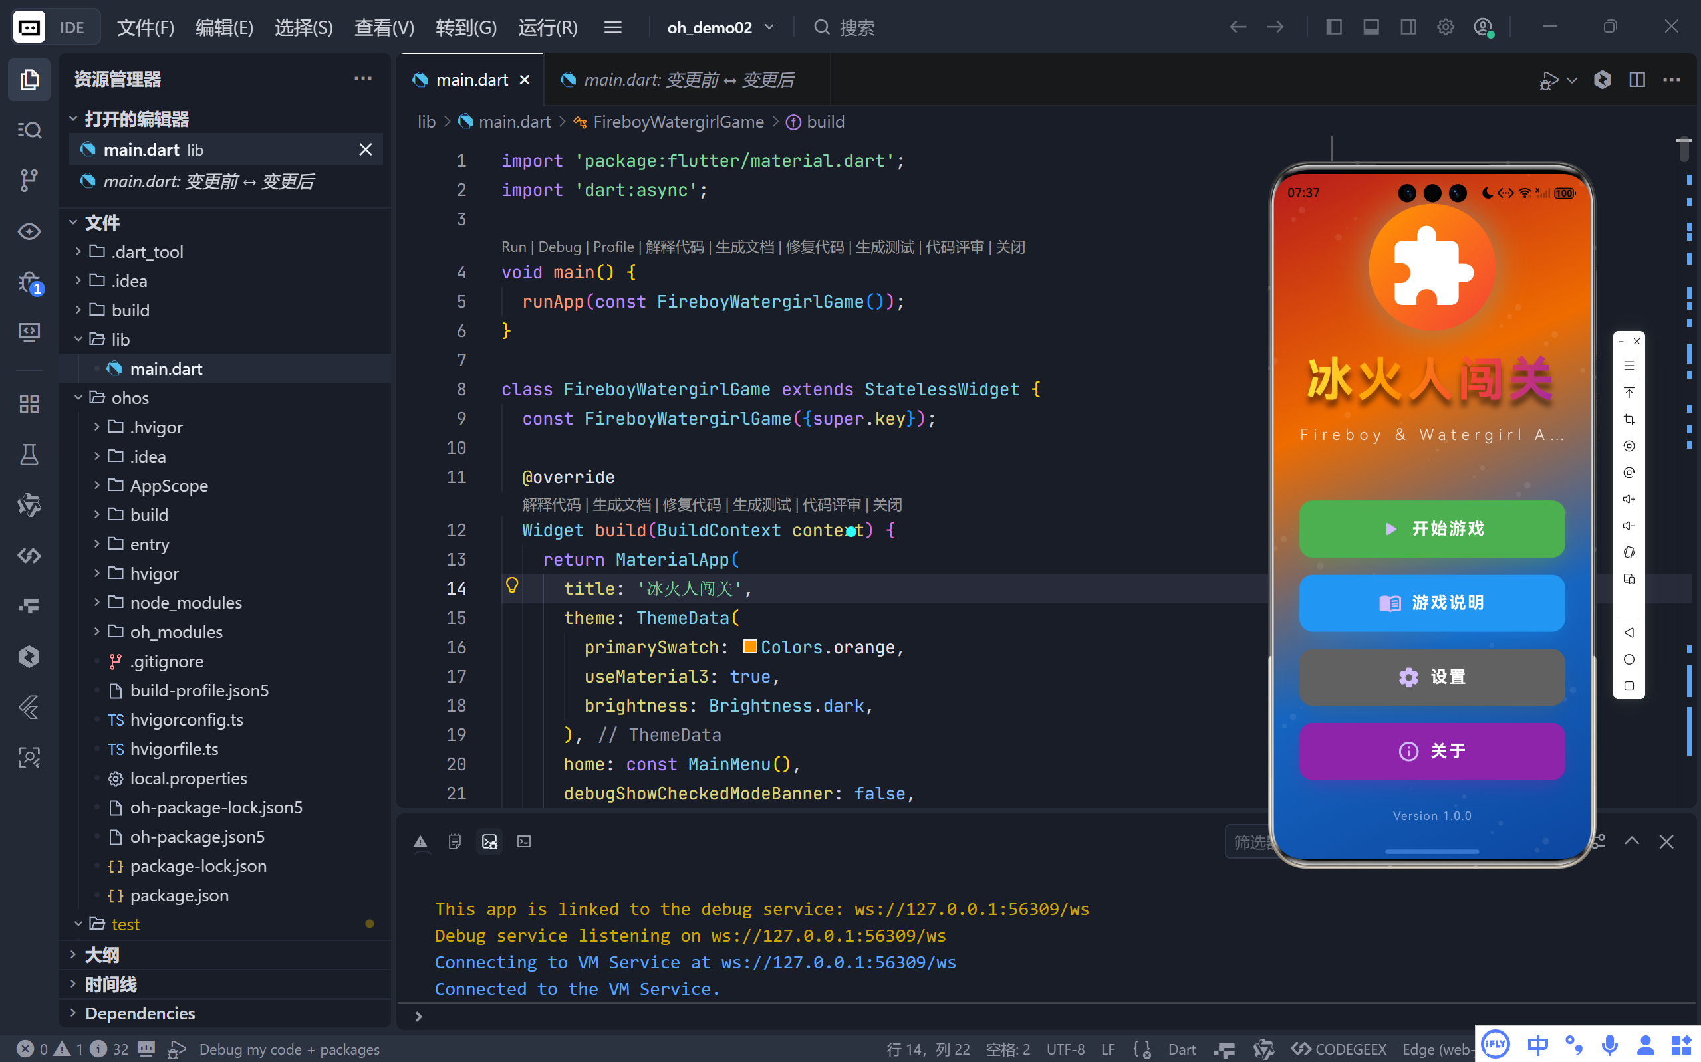Open the oh_demo02 project dropdown
The width and height of the screenshot is (1701, 1062).
[x=720, y=27]
